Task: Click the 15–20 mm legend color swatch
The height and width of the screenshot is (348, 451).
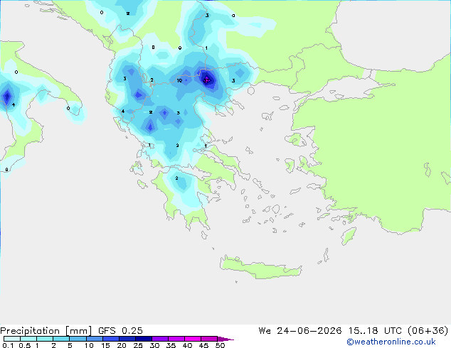Action: [x=111, y=339]
